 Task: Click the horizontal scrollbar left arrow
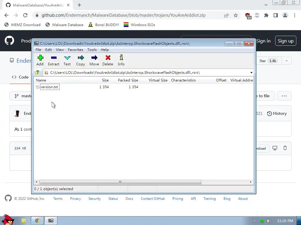click(36, 182)
